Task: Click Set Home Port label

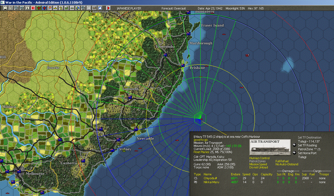Action: click(x=307, y=153)
